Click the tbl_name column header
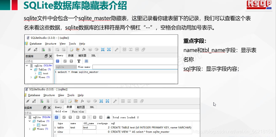 [89, 123]
